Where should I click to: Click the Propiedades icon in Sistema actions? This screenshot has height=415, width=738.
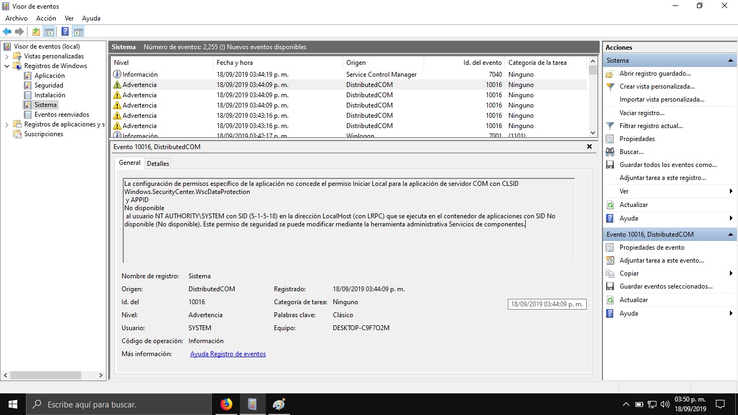tap(610, 139)
